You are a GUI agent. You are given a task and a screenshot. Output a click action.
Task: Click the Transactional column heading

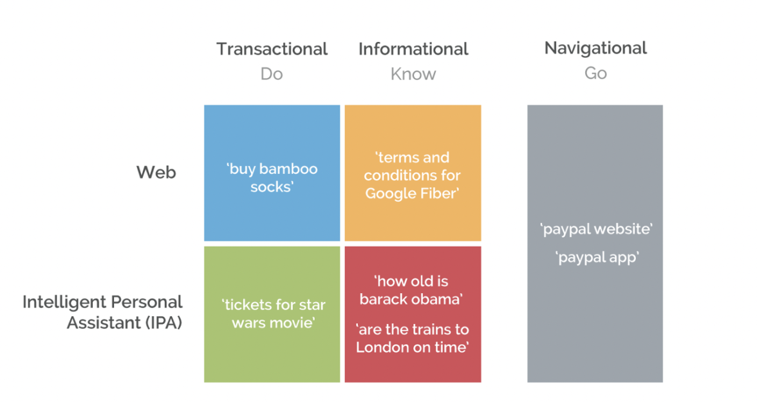click(272, 49)
